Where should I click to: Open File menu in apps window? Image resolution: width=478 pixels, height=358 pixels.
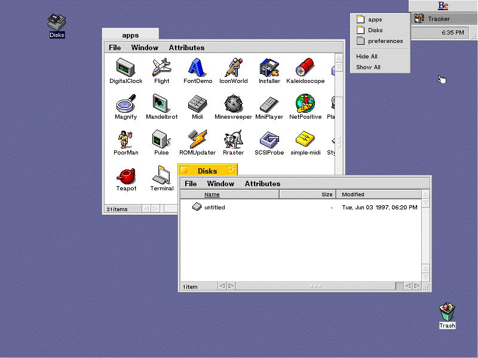tap(115, 48)
